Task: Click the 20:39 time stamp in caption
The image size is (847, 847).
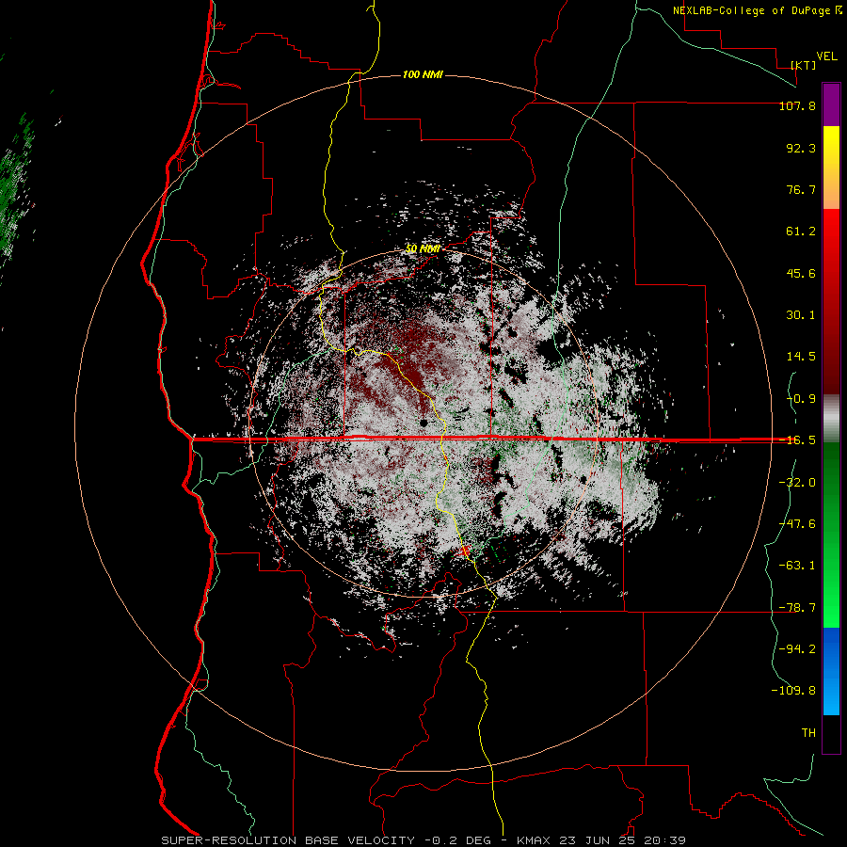Action: click(663, 840)
